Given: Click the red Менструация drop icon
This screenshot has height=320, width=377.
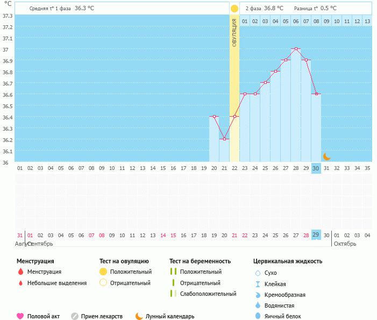Looking at the screenshot, I should click(x=20, y=272).
